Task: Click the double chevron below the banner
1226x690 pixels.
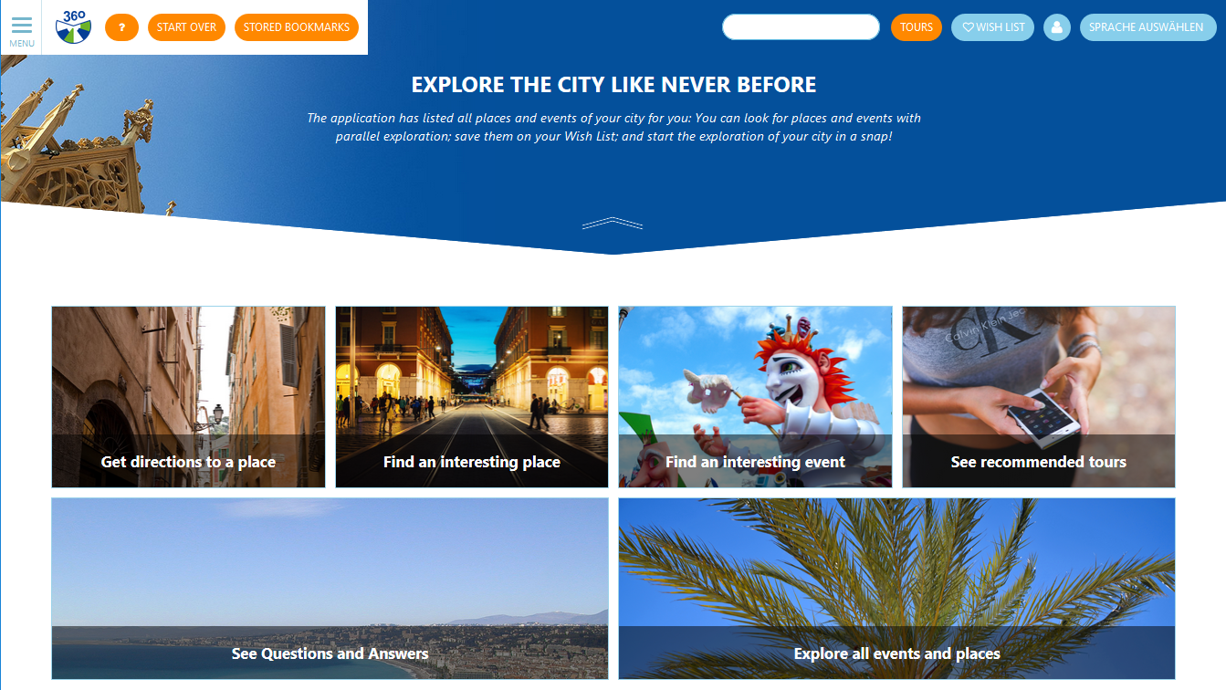Action: coord(613,223)
